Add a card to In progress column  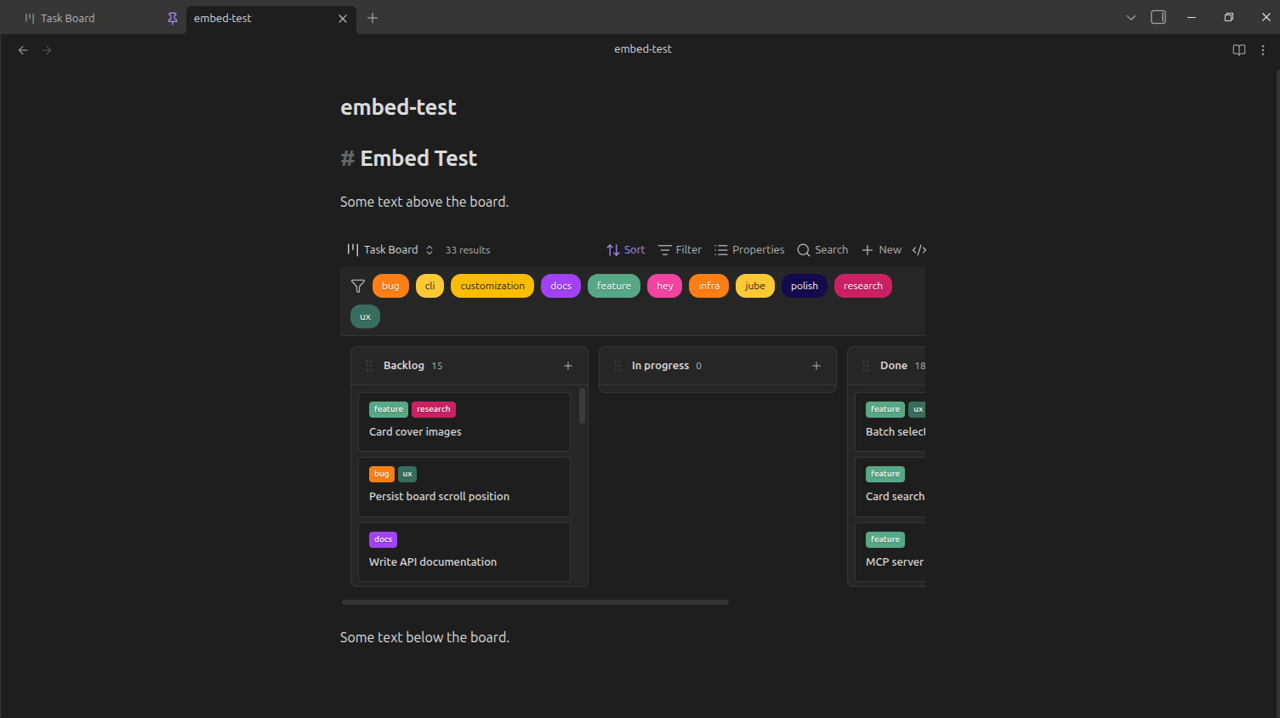click(x=816, y=366)
